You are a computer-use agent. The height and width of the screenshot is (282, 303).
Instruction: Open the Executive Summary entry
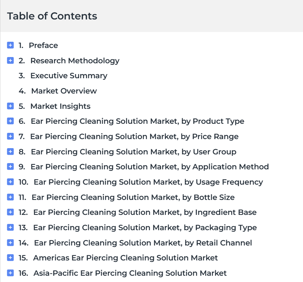[69, 76]
